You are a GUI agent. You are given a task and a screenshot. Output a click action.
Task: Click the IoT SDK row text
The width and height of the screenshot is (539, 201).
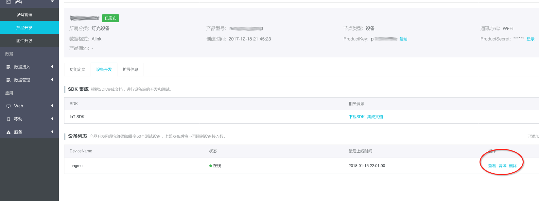point(77,117)
